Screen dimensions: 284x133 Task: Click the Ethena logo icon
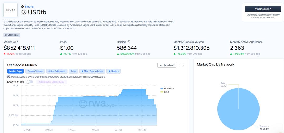tap(22, 7)
